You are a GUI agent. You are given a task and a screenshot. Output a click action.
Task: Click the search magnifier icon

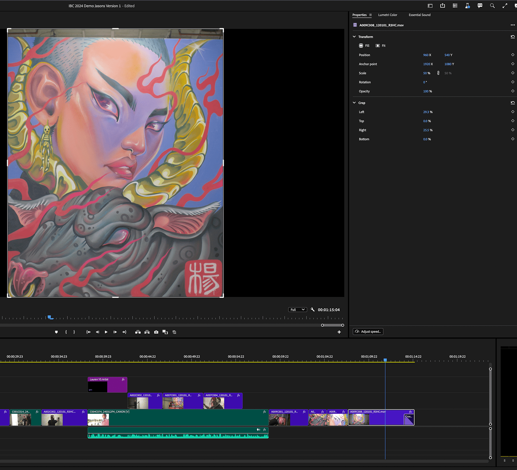tap(492, 6)
